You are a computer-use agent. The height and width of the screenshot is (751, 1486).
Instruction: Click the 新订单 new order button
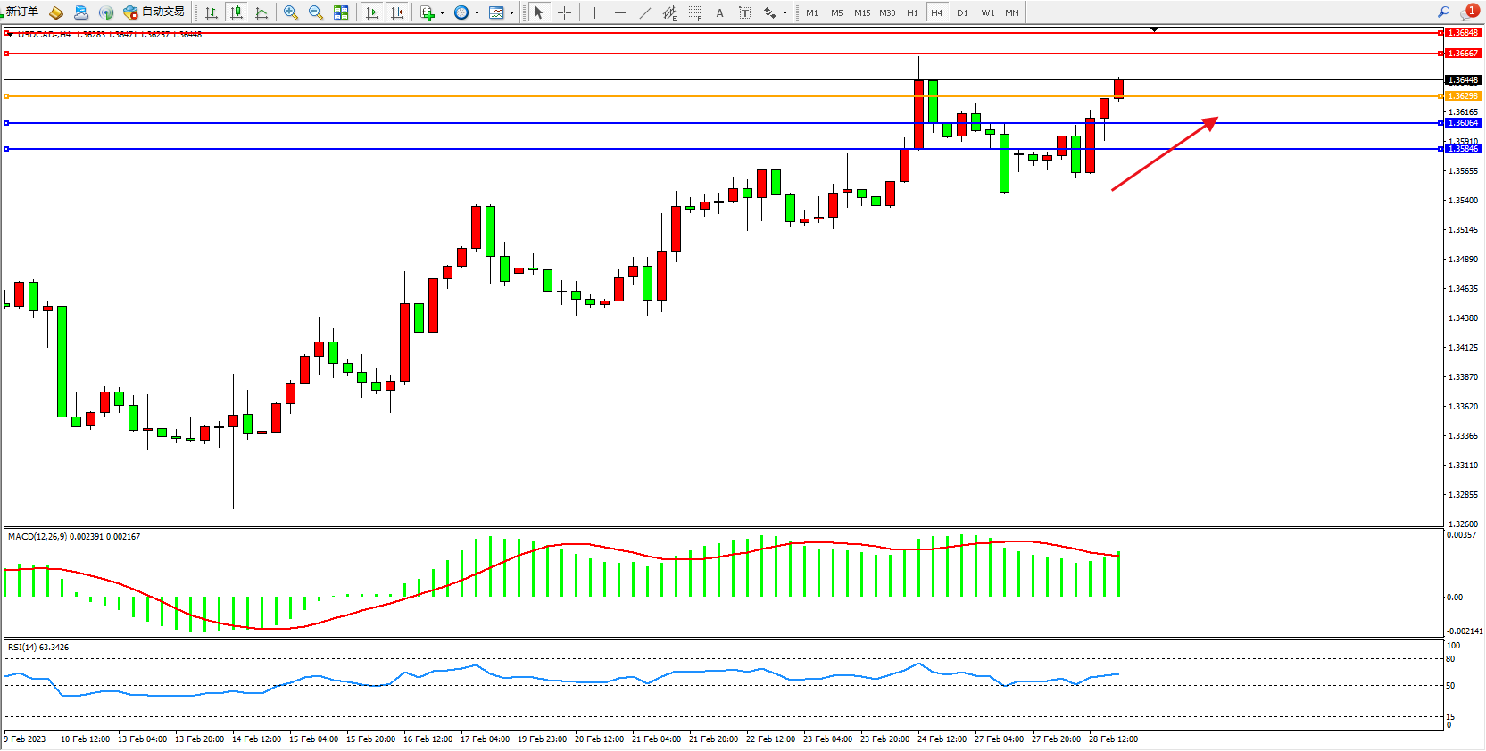click(x=21, y=12)
